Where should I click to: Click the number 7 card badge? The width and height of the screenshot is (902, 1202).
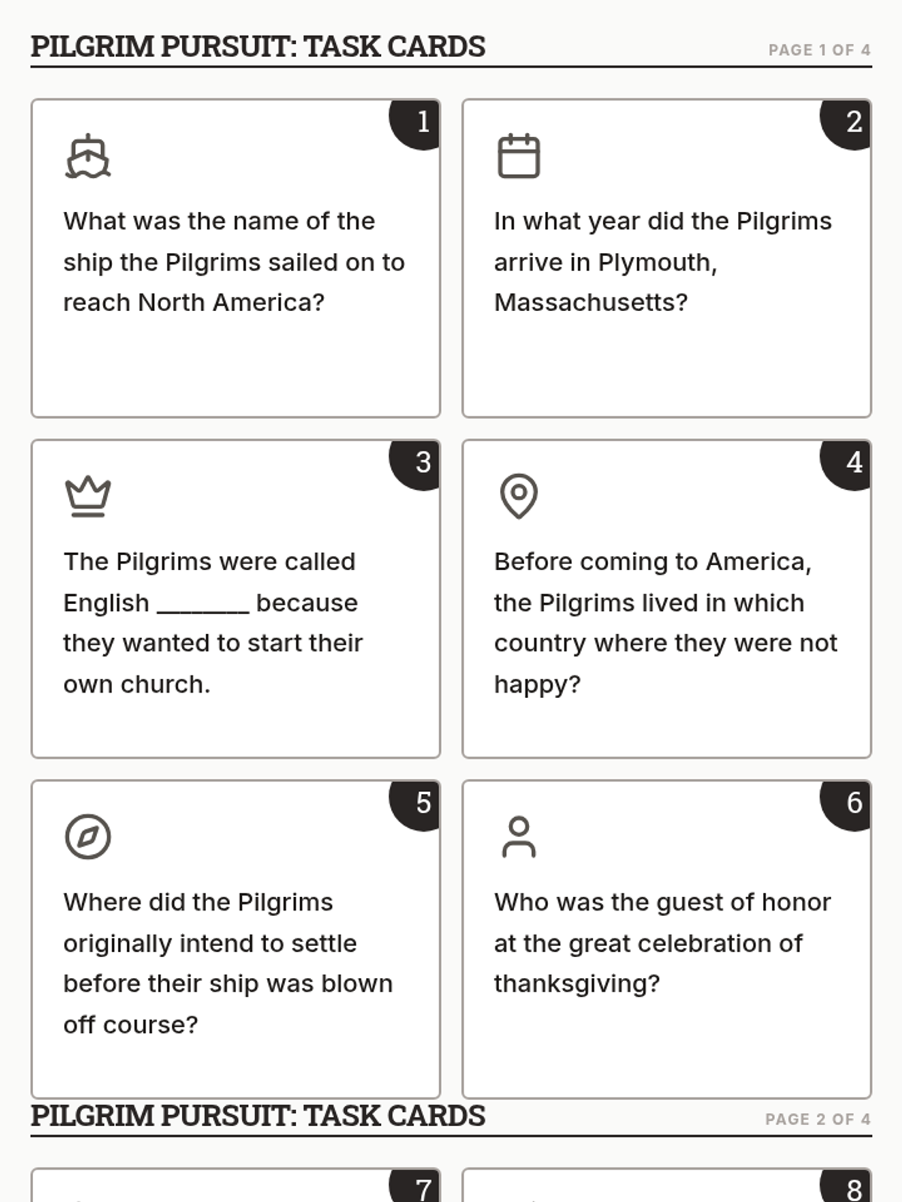pyautogui.click(x=415, y=1186)
